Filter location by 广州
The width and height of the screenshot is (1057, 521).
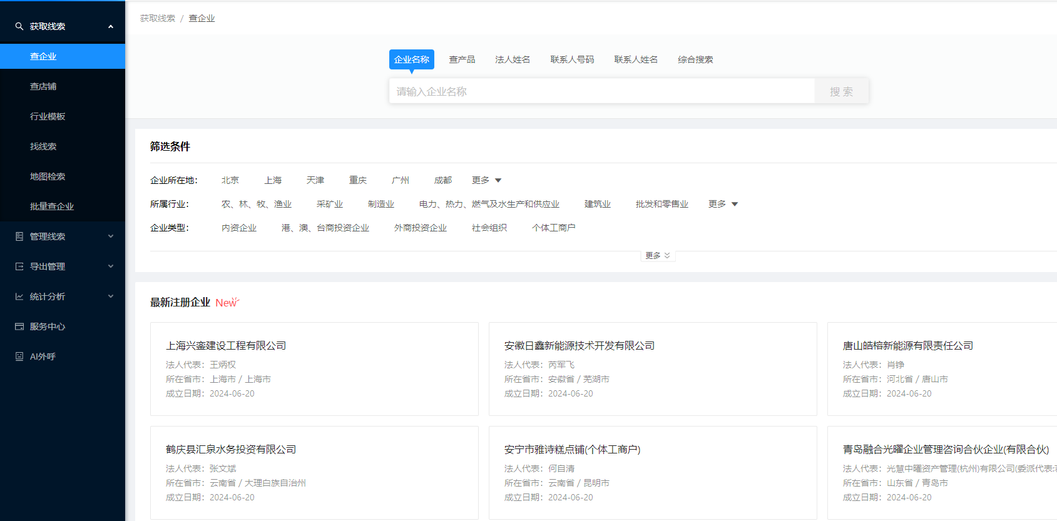pos(401,180)
